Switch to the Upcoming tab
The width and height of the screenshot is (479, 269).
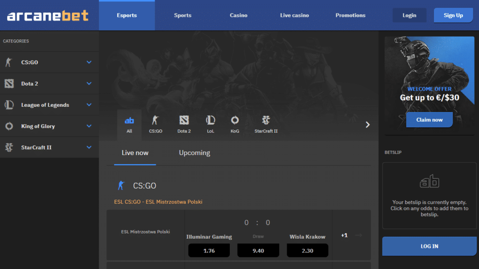(x=194, y=153)
